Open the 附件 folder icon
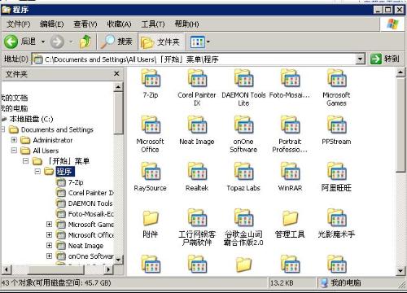The width and height of the screenshot is (407, 293). (151, 218)
